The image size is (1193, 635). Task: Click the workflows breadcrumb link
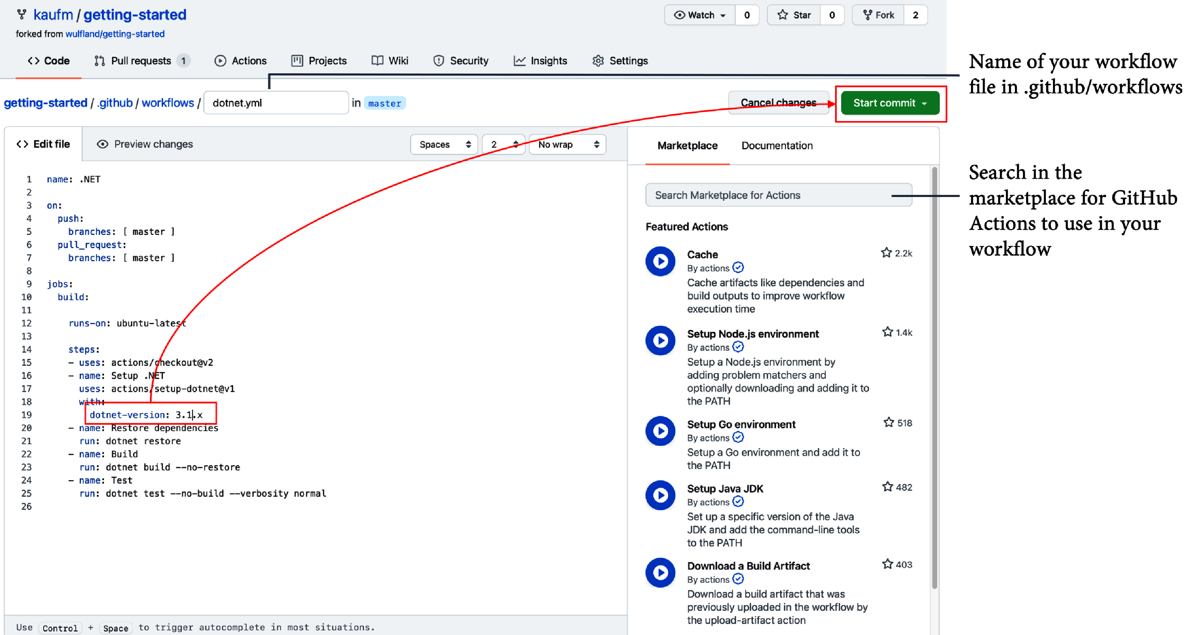click(168, 103)
